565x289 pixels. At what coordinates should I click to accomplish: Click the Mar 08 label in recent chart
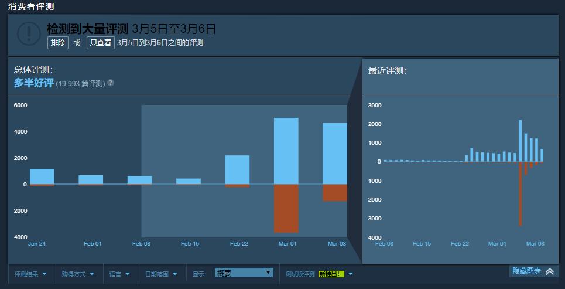coord(535,244)
